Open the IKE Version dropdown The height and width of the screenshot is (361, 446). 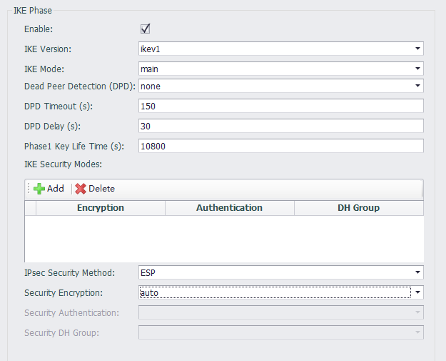(417, 49)
